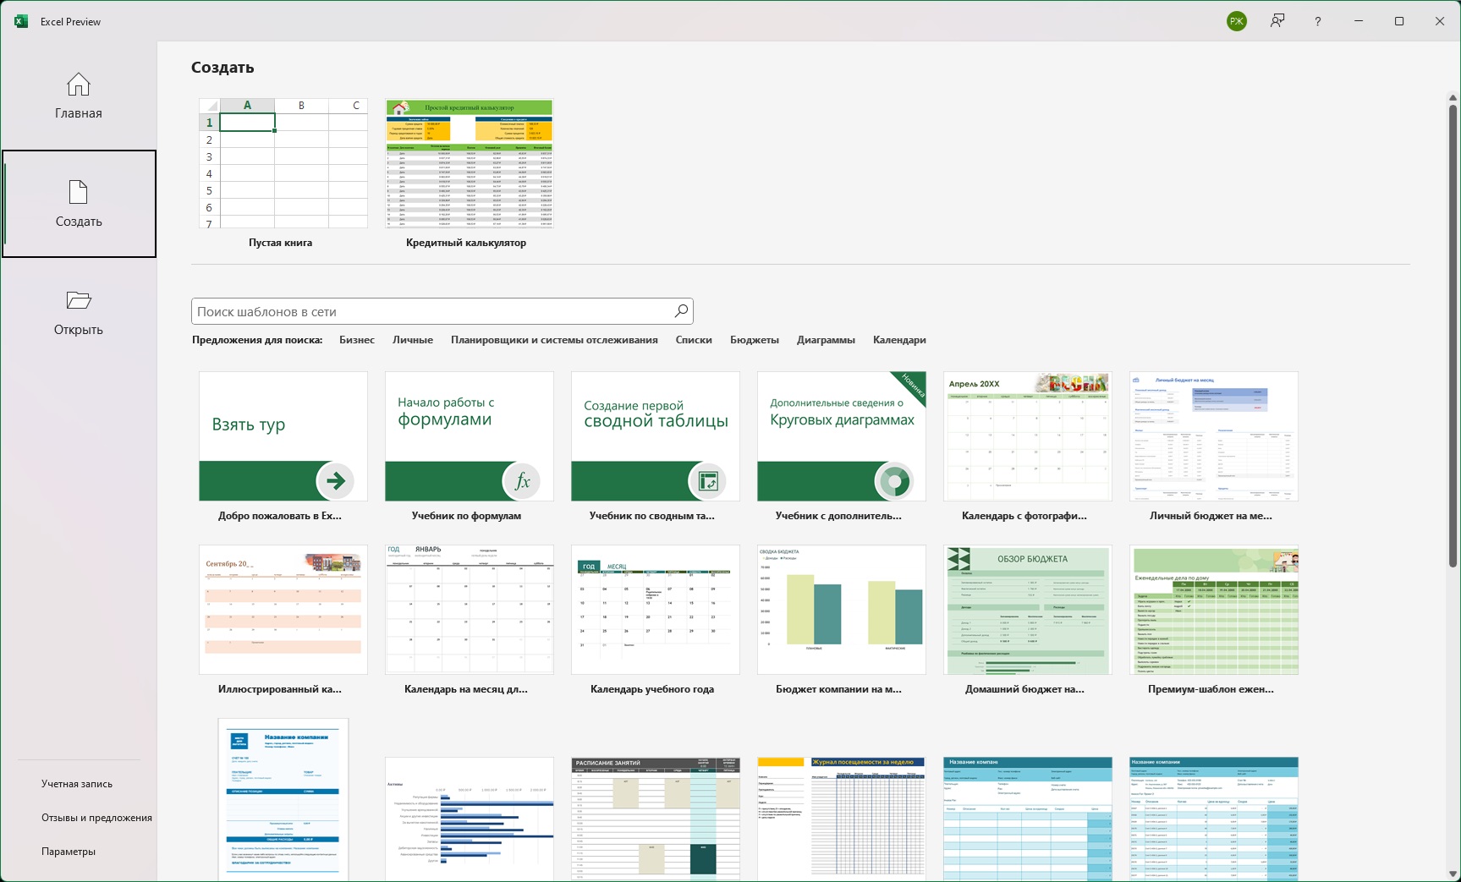
Task: Select the Журнал посещаемости за неделю template
Action: [842, 819]
